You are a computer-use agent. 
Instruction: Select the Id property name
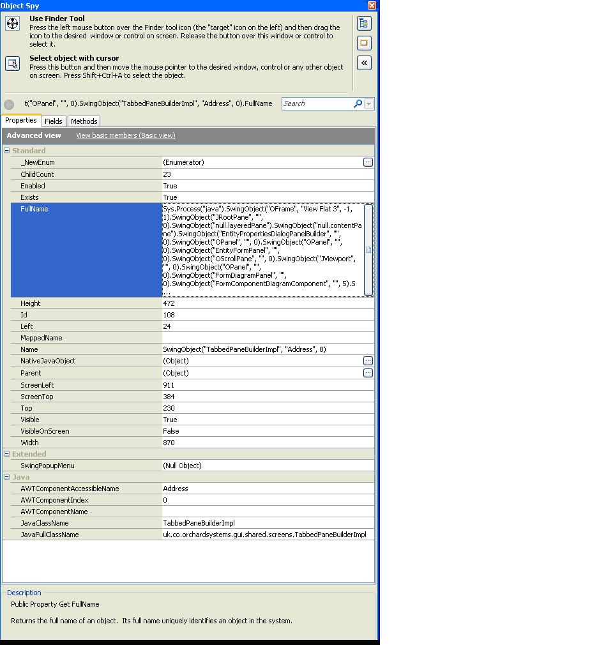pos(24,315)
